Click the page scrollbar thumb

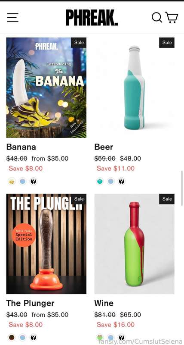pos(181,188)
